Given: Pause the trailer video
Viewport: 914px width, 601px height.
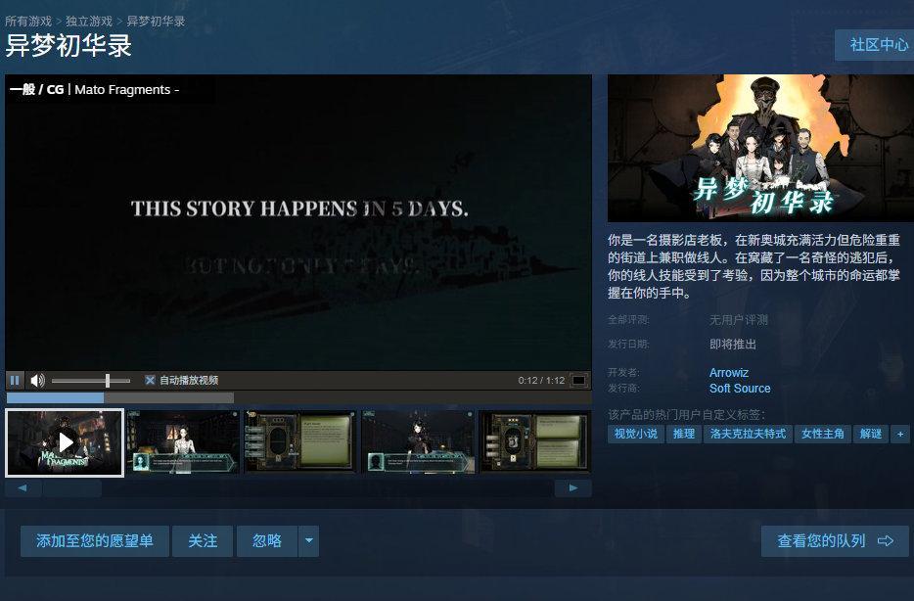Looking at the screenshot, I should [15, 381].
